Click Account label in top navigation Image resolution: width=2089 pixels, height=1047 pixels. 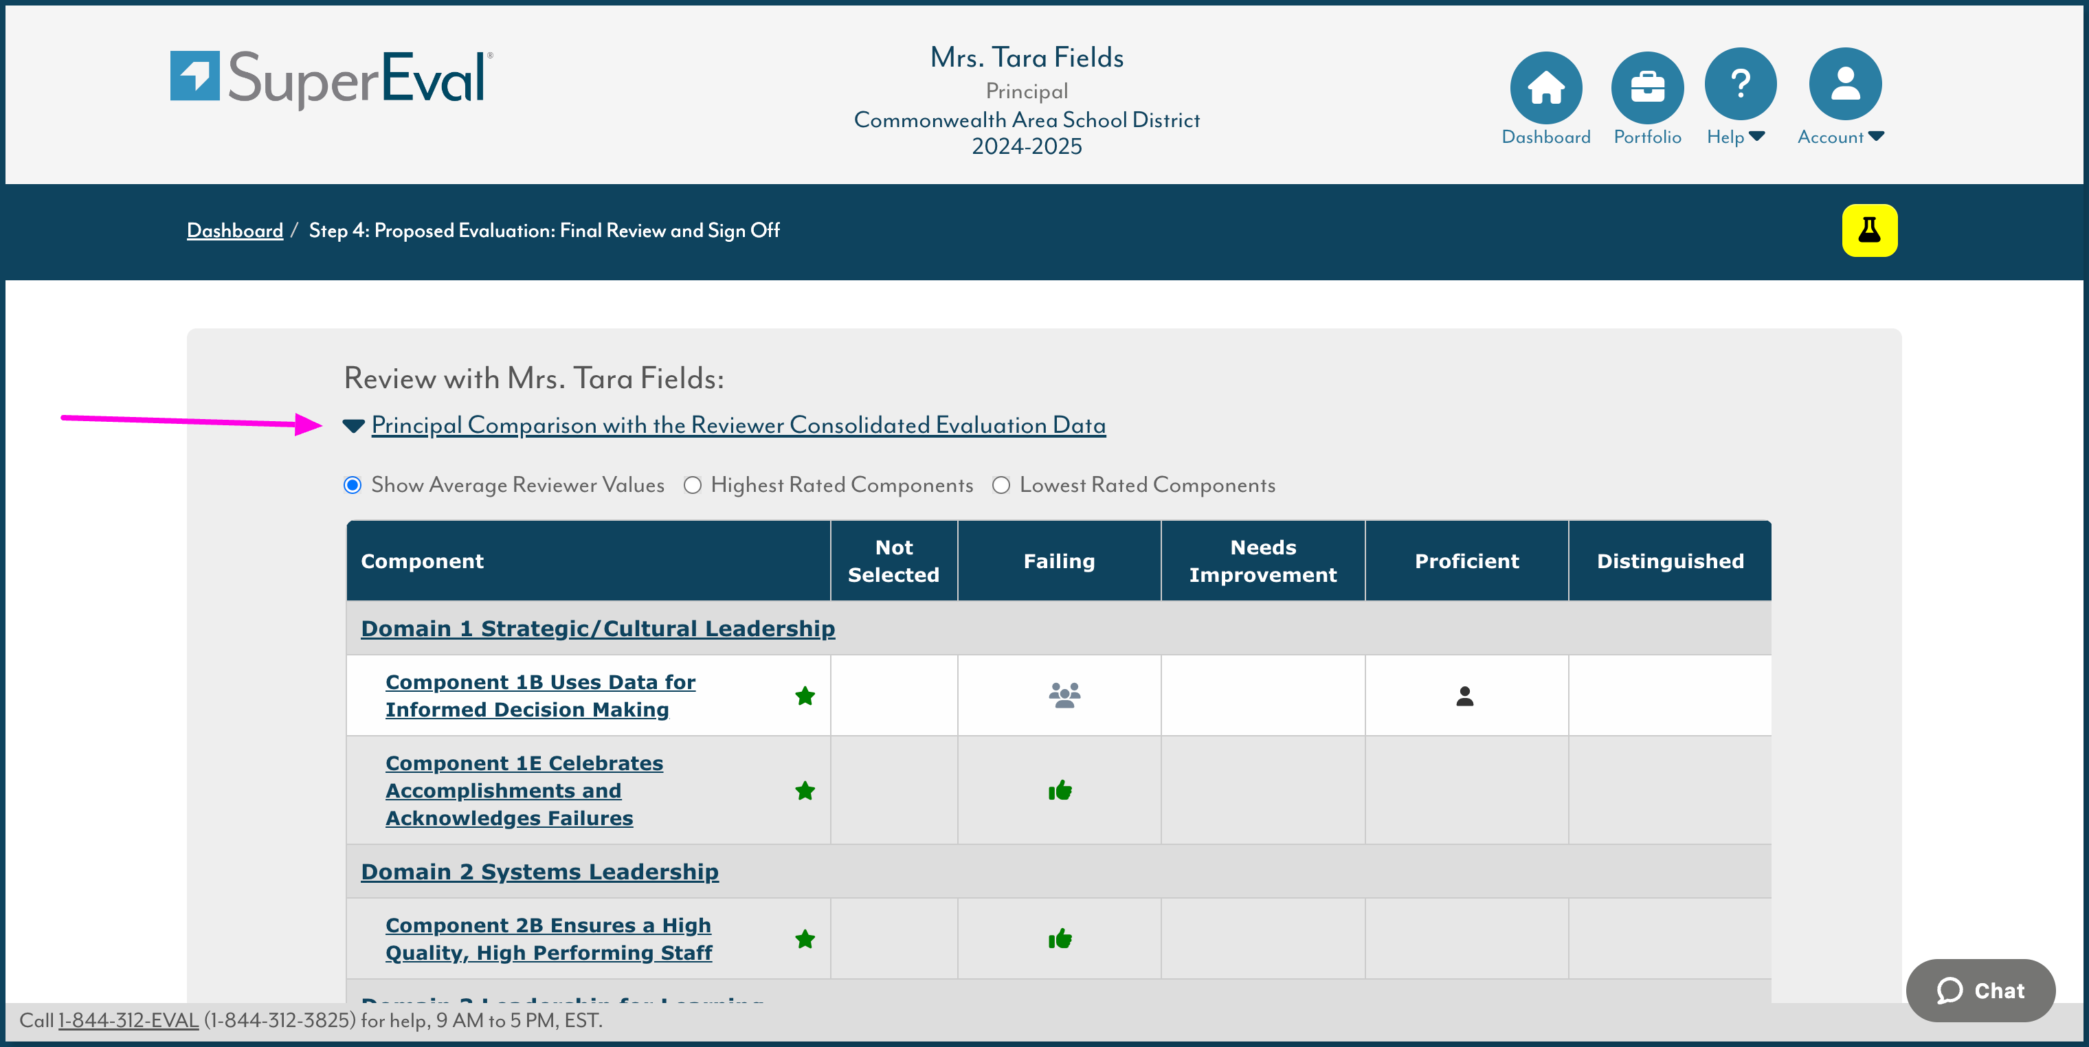pyautogui.click(x=1829, y=137)
